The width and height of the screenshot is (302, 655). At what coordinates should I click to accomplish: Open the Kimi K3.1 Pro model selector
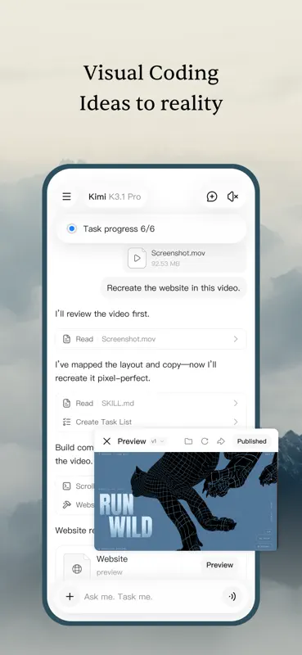coord(115,196)
